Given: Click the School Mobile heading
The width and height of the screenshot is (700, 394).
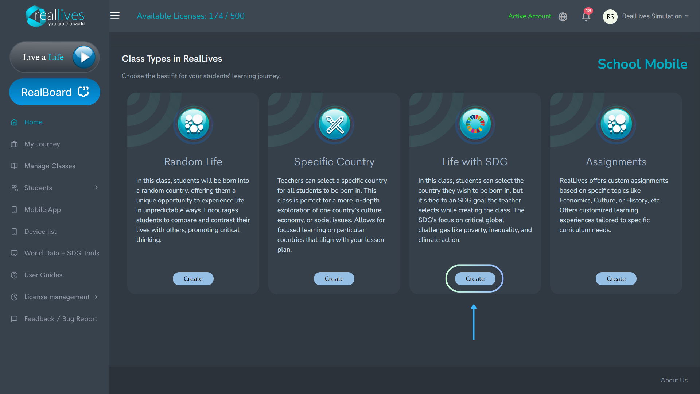Looking at the screenshot, I should point(643,64).
